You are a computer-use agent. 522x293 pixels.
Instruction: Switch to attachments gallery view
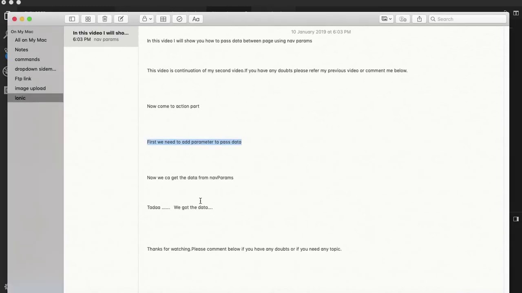[88, 19]
